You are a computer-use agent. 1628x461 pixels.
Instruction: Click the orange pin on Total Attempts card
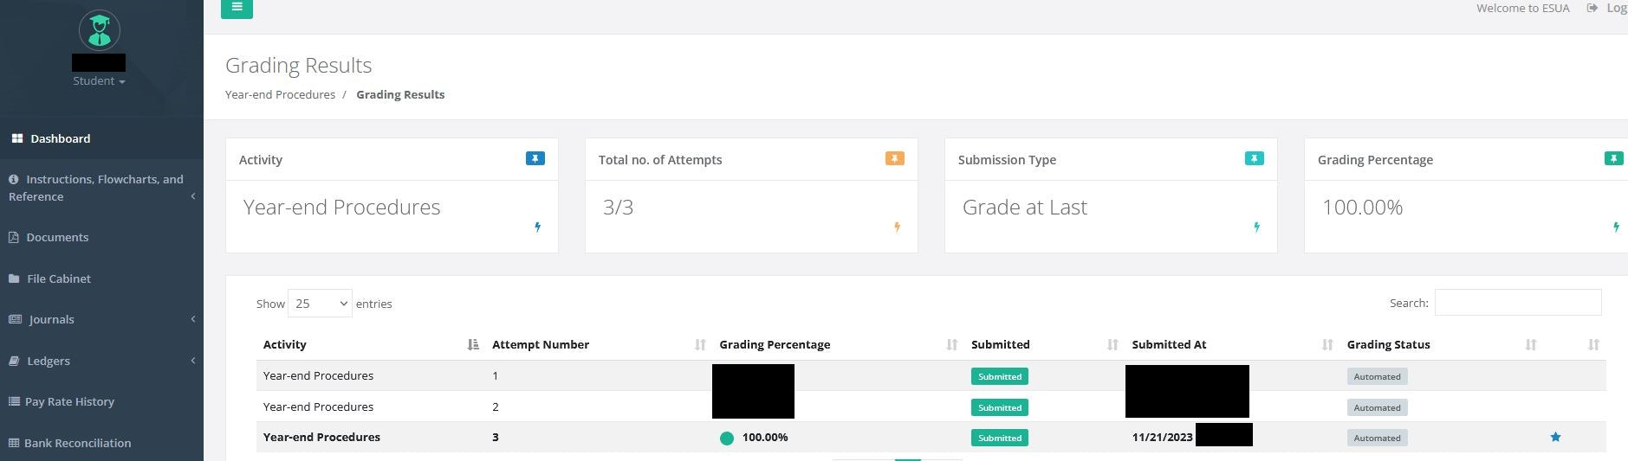(895, 158)
